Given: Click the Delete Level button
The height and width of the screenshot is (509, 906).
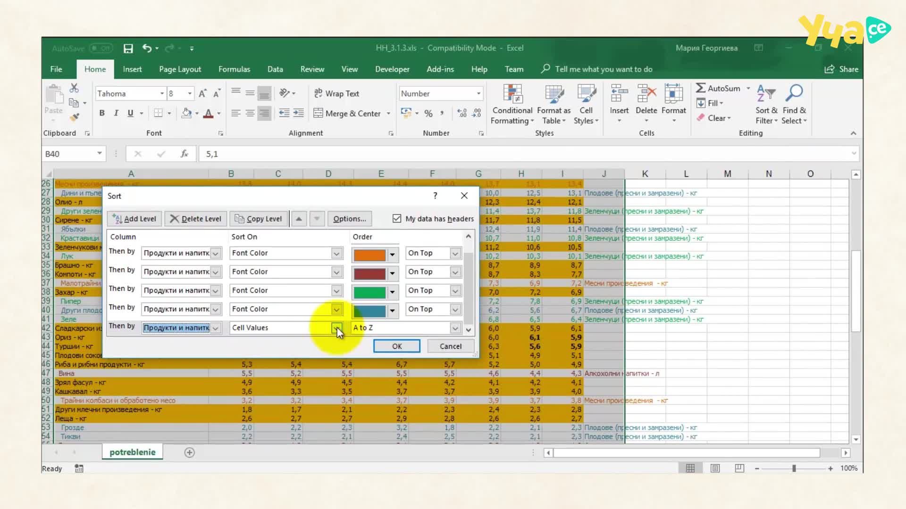Looking at the screenshot, I should click(195, 219).
